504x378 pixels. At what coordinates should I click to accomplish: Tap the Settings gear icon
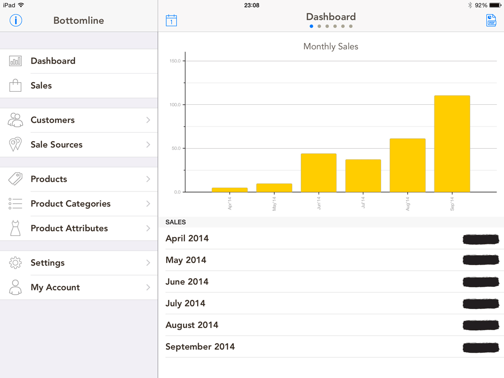pos(16,263)
